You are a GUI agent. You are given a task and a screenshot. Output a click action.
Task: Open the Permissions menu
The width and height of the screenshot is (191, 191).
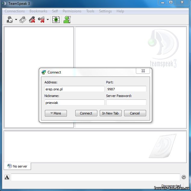[72, 11]
